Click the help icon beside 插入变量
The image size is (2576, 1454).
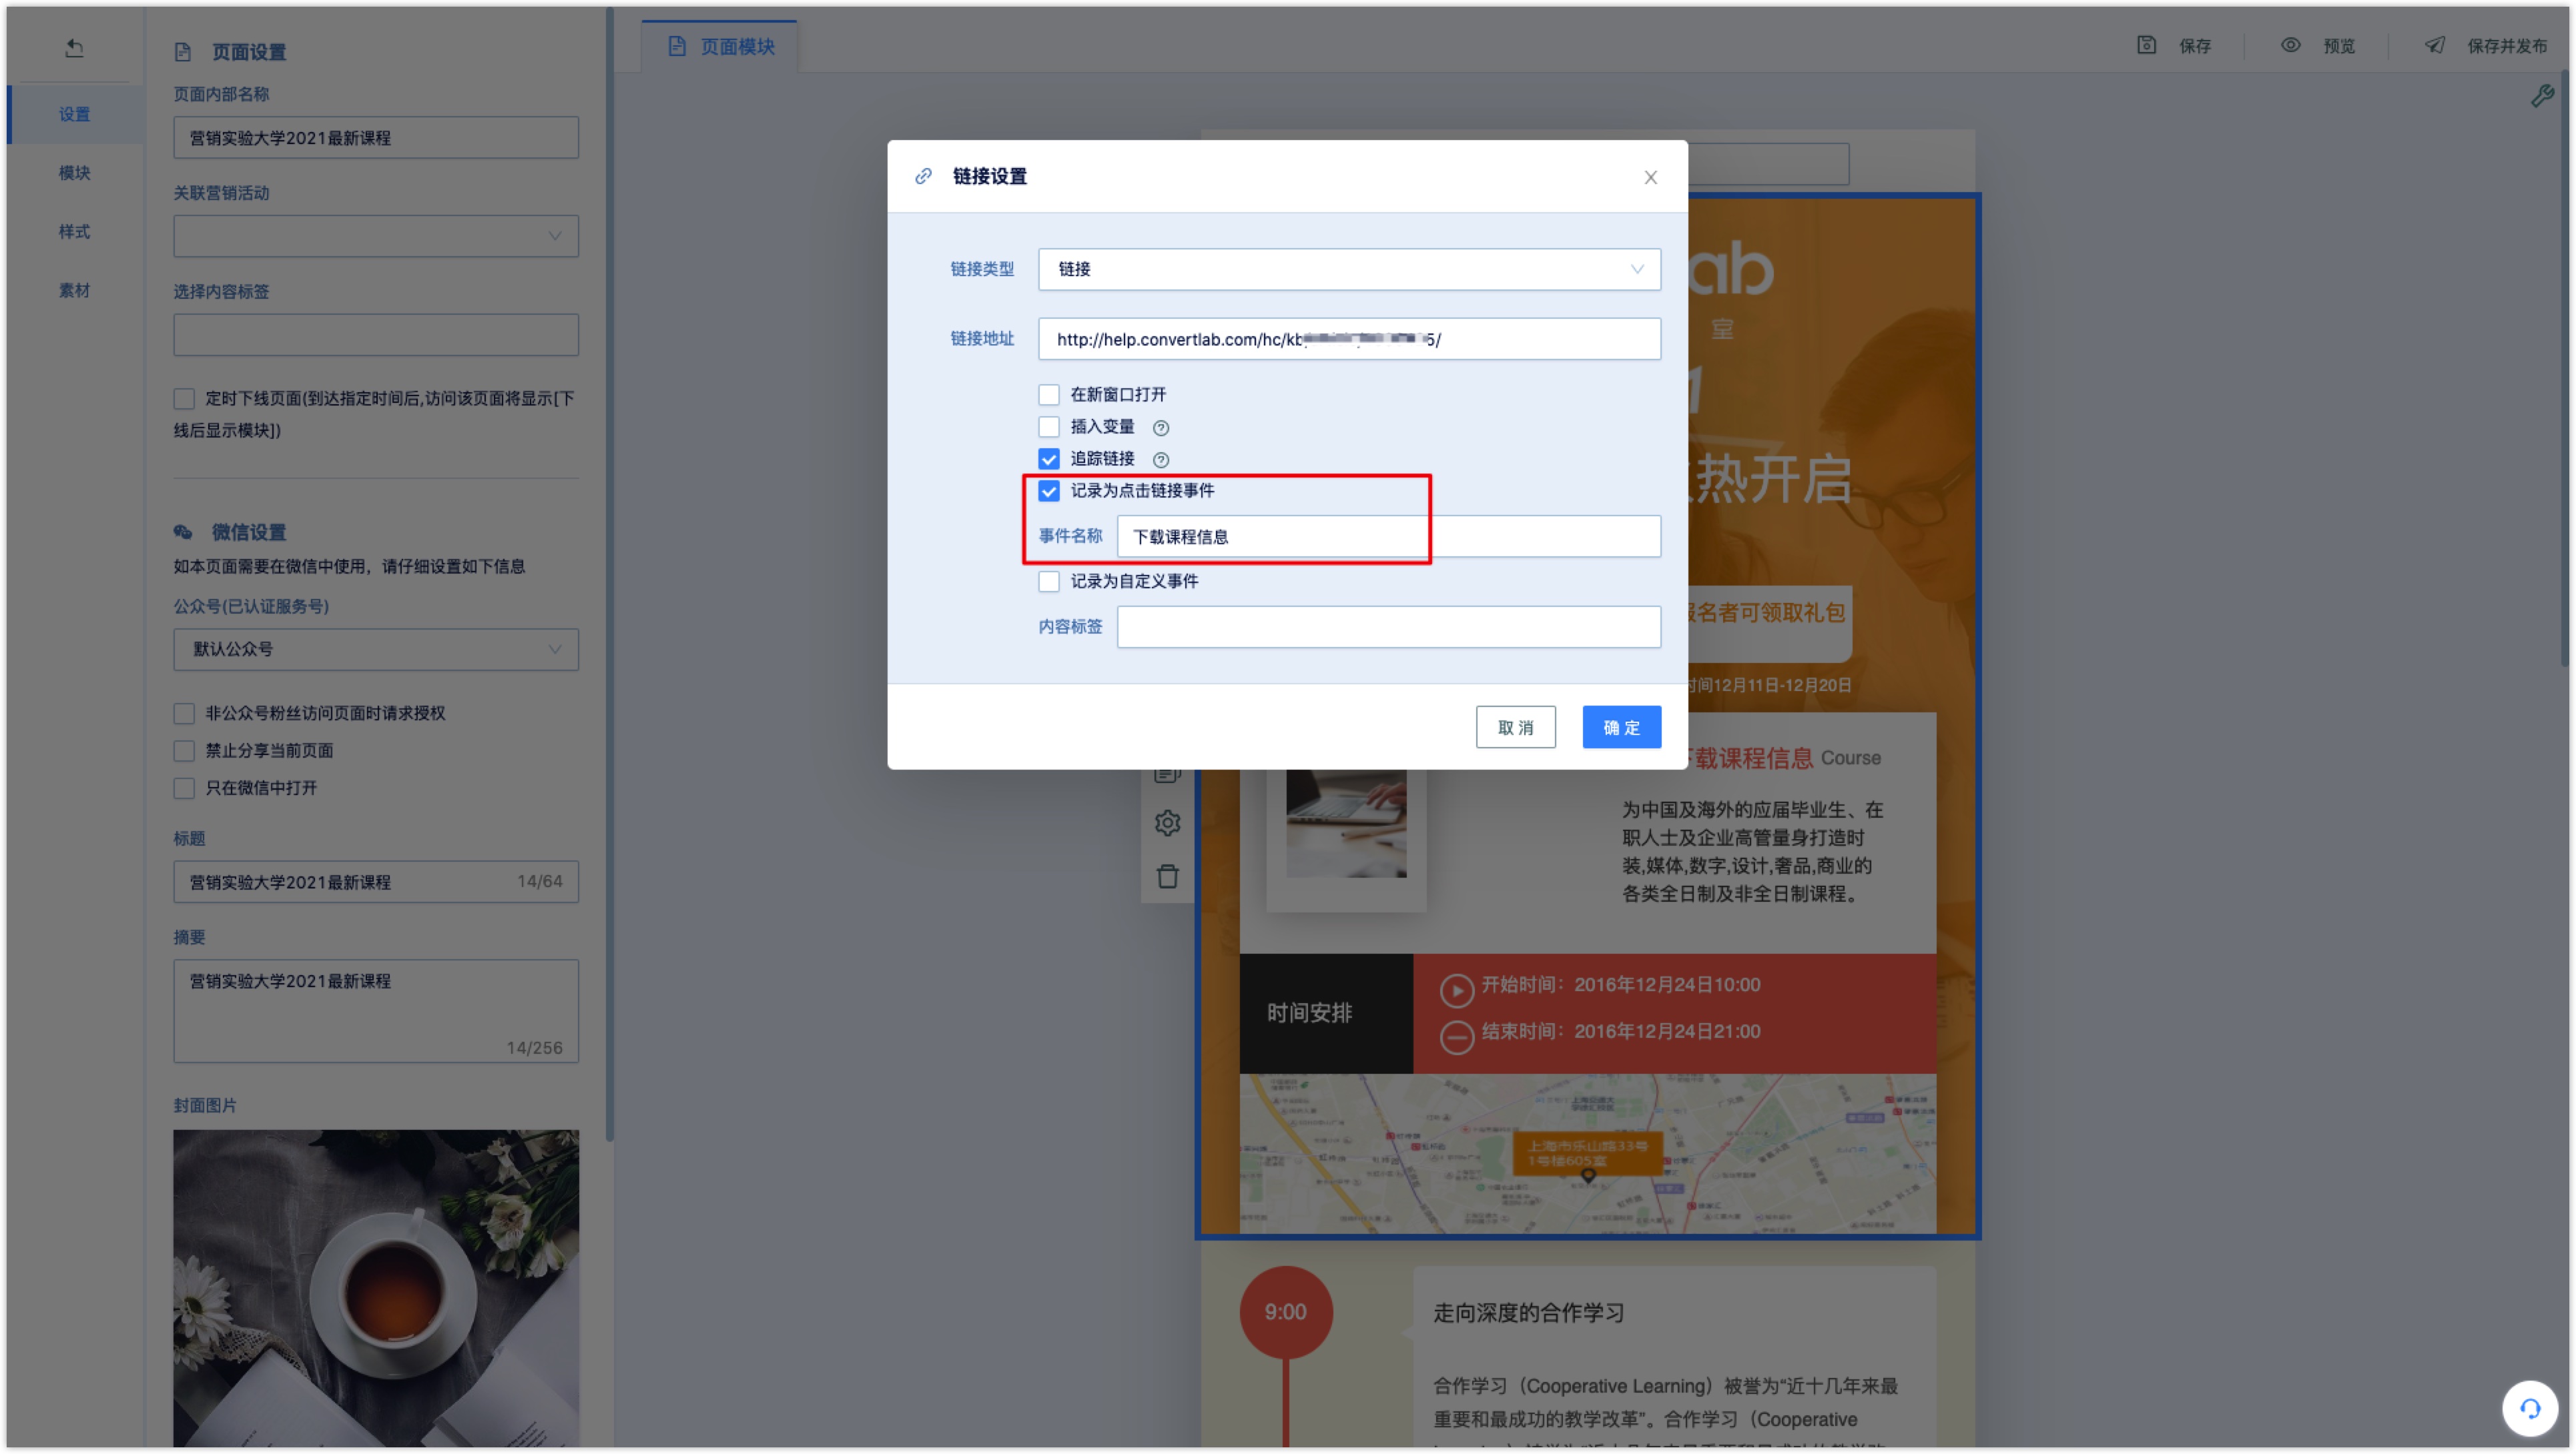[x=1160, y=428]
